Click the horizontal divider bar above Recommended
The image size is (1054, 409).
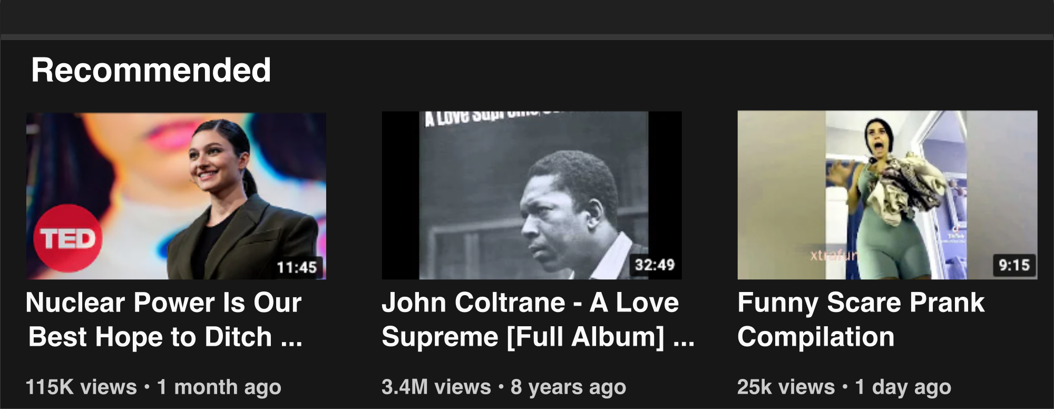(x=527, y=37)
